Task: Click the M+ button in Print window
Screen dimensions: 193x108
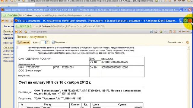Action: pos(184,31)
